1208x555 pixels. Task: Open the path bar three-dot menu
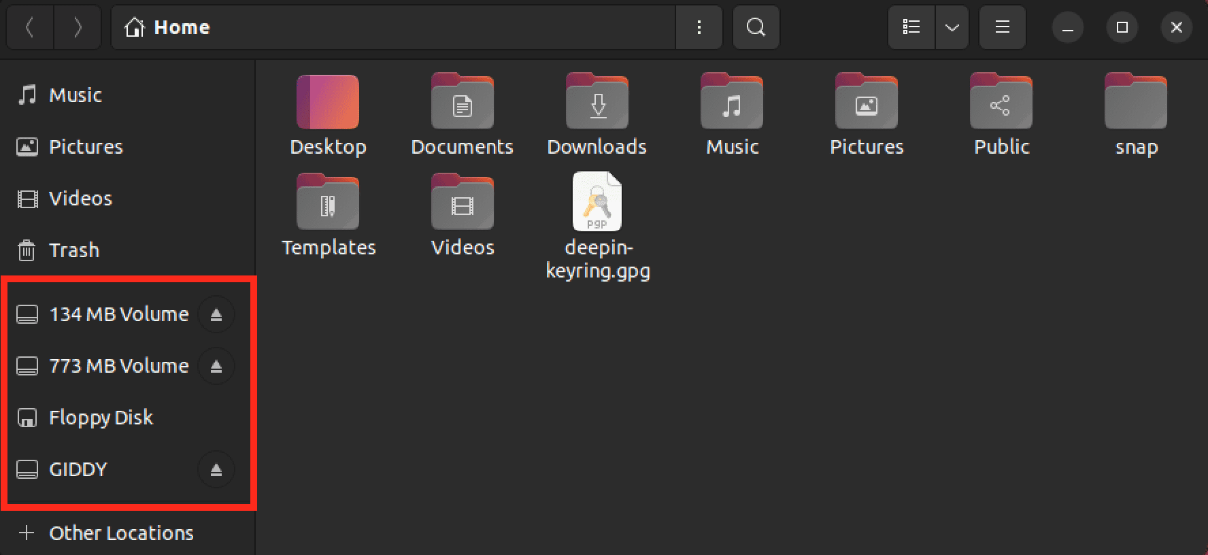point(699,27)
